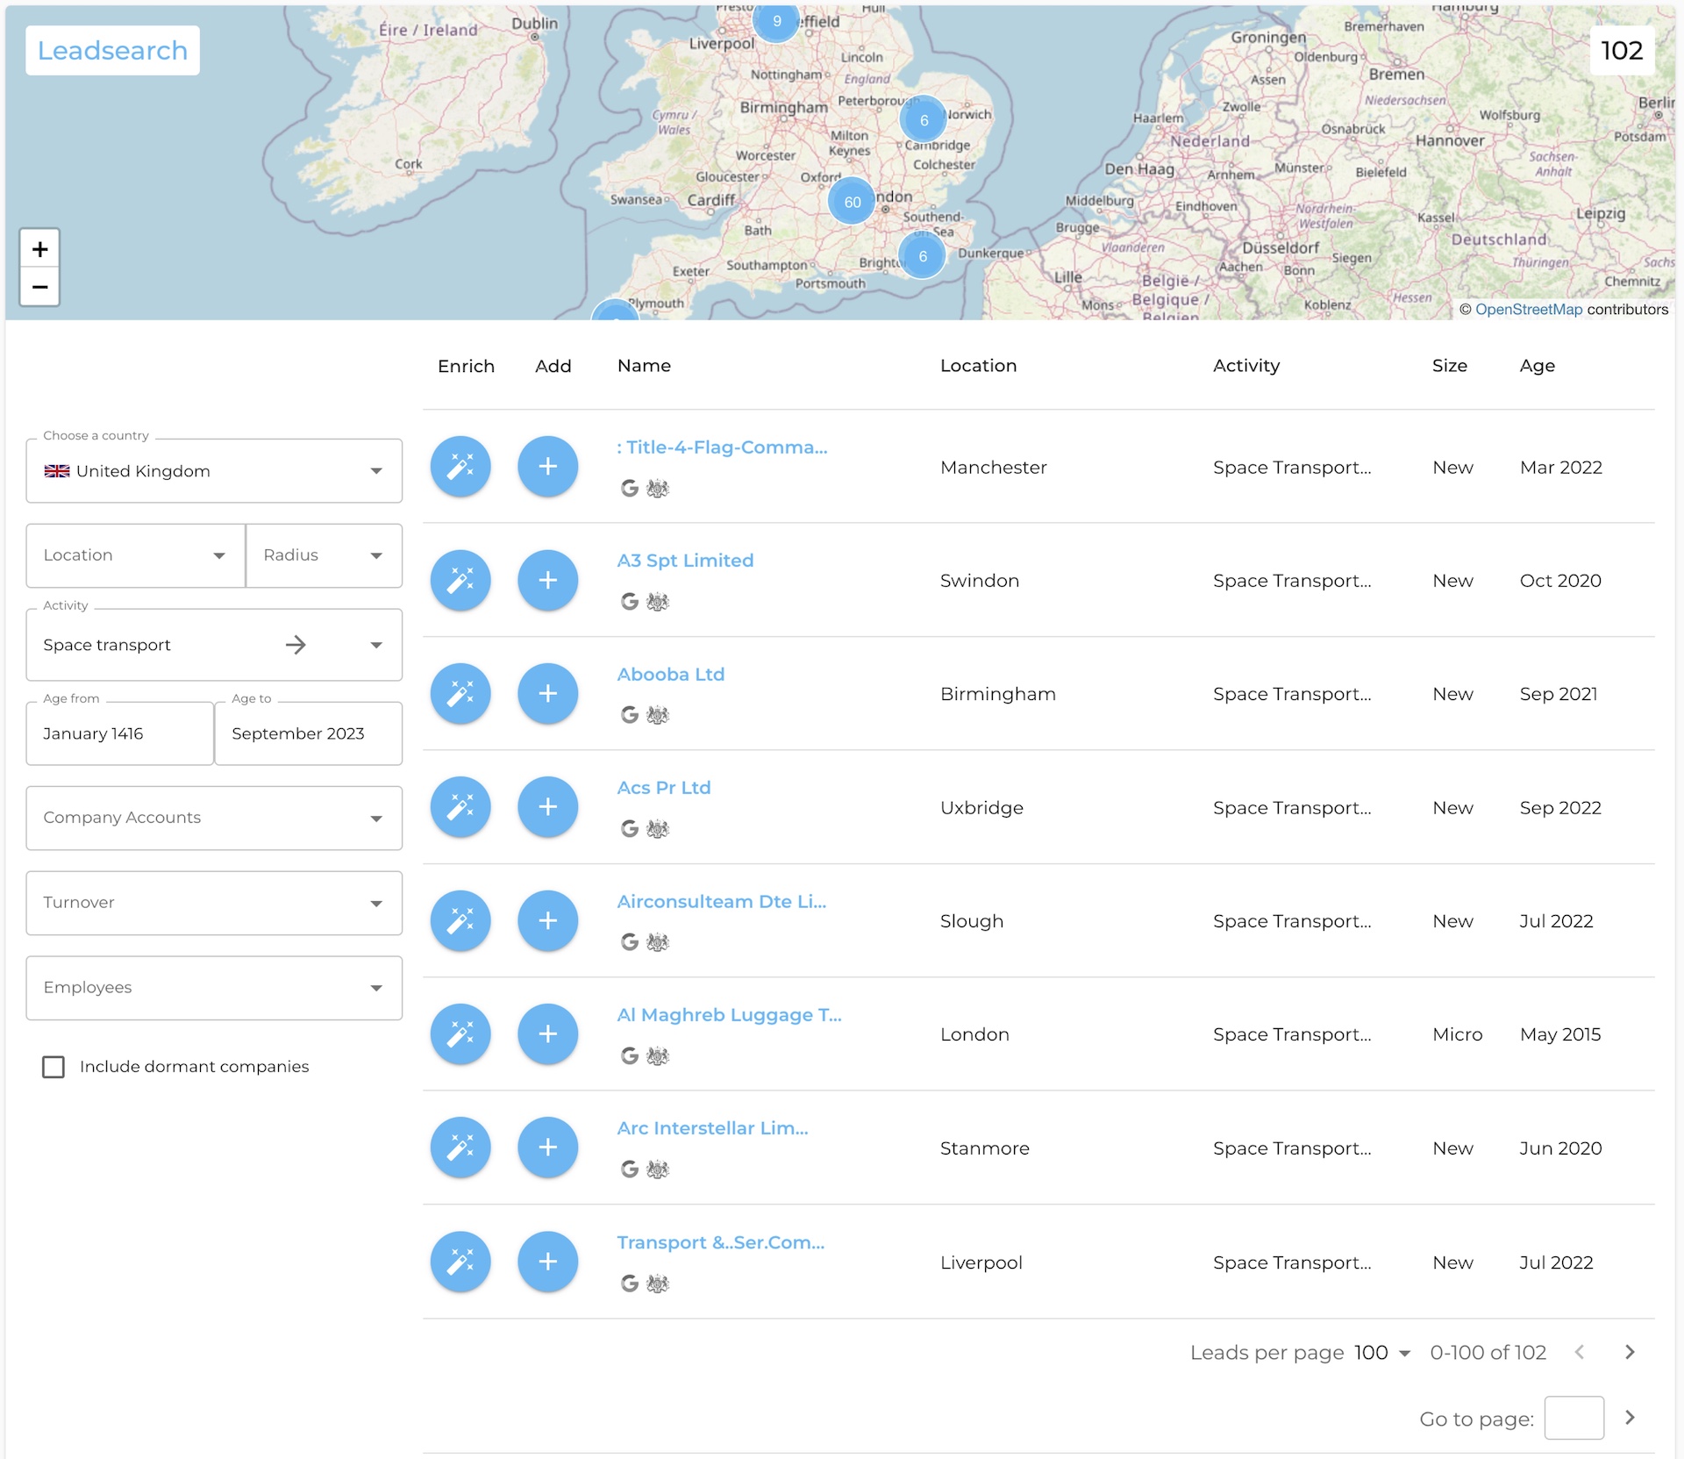The width and height of the screenshot is (1684, 1459).
Task: Click the Name column header
Action: click(x=644, y=366)
